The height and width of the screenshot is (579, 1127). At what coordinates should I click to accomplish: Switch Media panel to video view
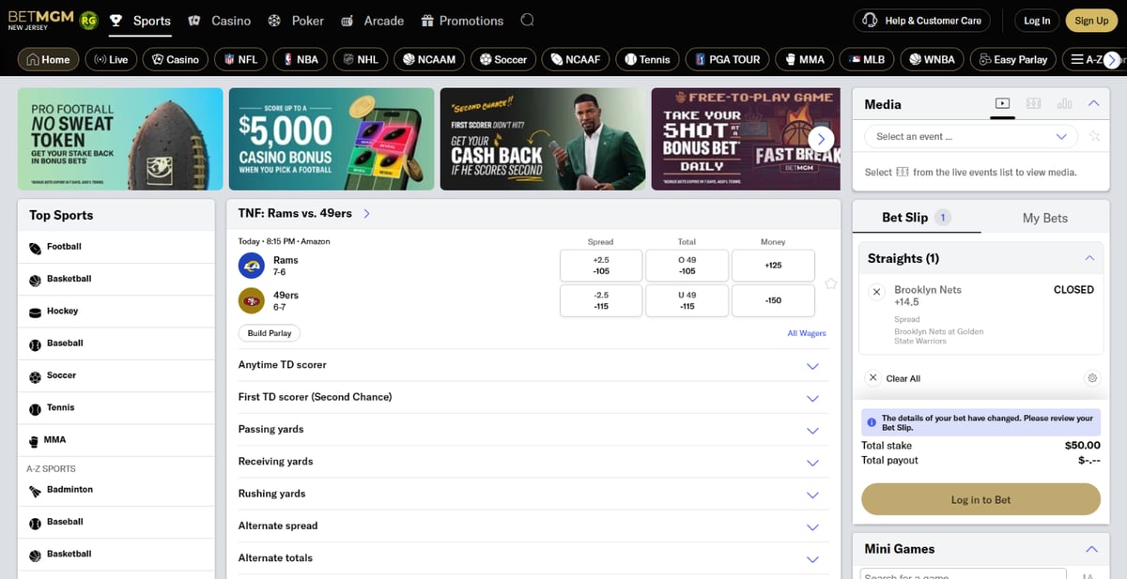coord(1002,103)
